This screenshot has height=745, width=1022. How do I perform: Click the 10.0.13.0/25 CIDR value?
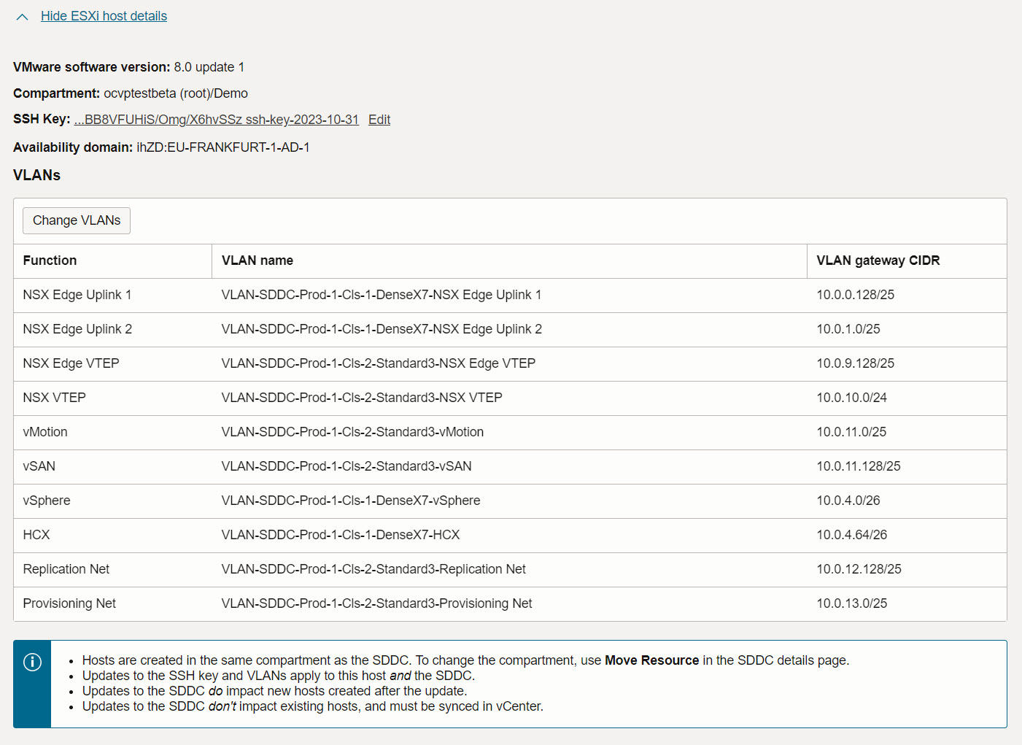(x=852, y=603)
